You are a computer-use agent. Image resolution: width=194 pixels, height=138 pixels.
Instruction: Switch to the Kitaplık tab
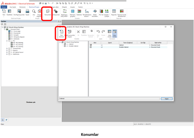tap(64, 7)
